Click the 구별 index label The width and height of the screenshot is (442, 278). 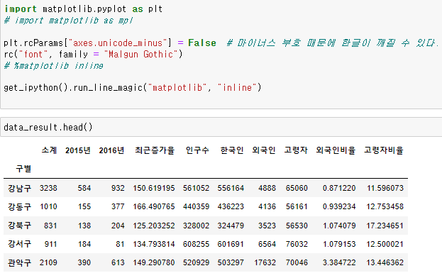(23, 169)
